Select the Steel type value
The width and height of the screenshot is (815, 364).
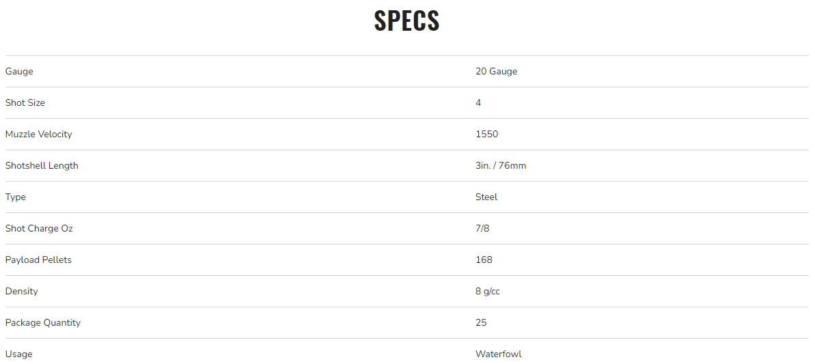point(486,197)
